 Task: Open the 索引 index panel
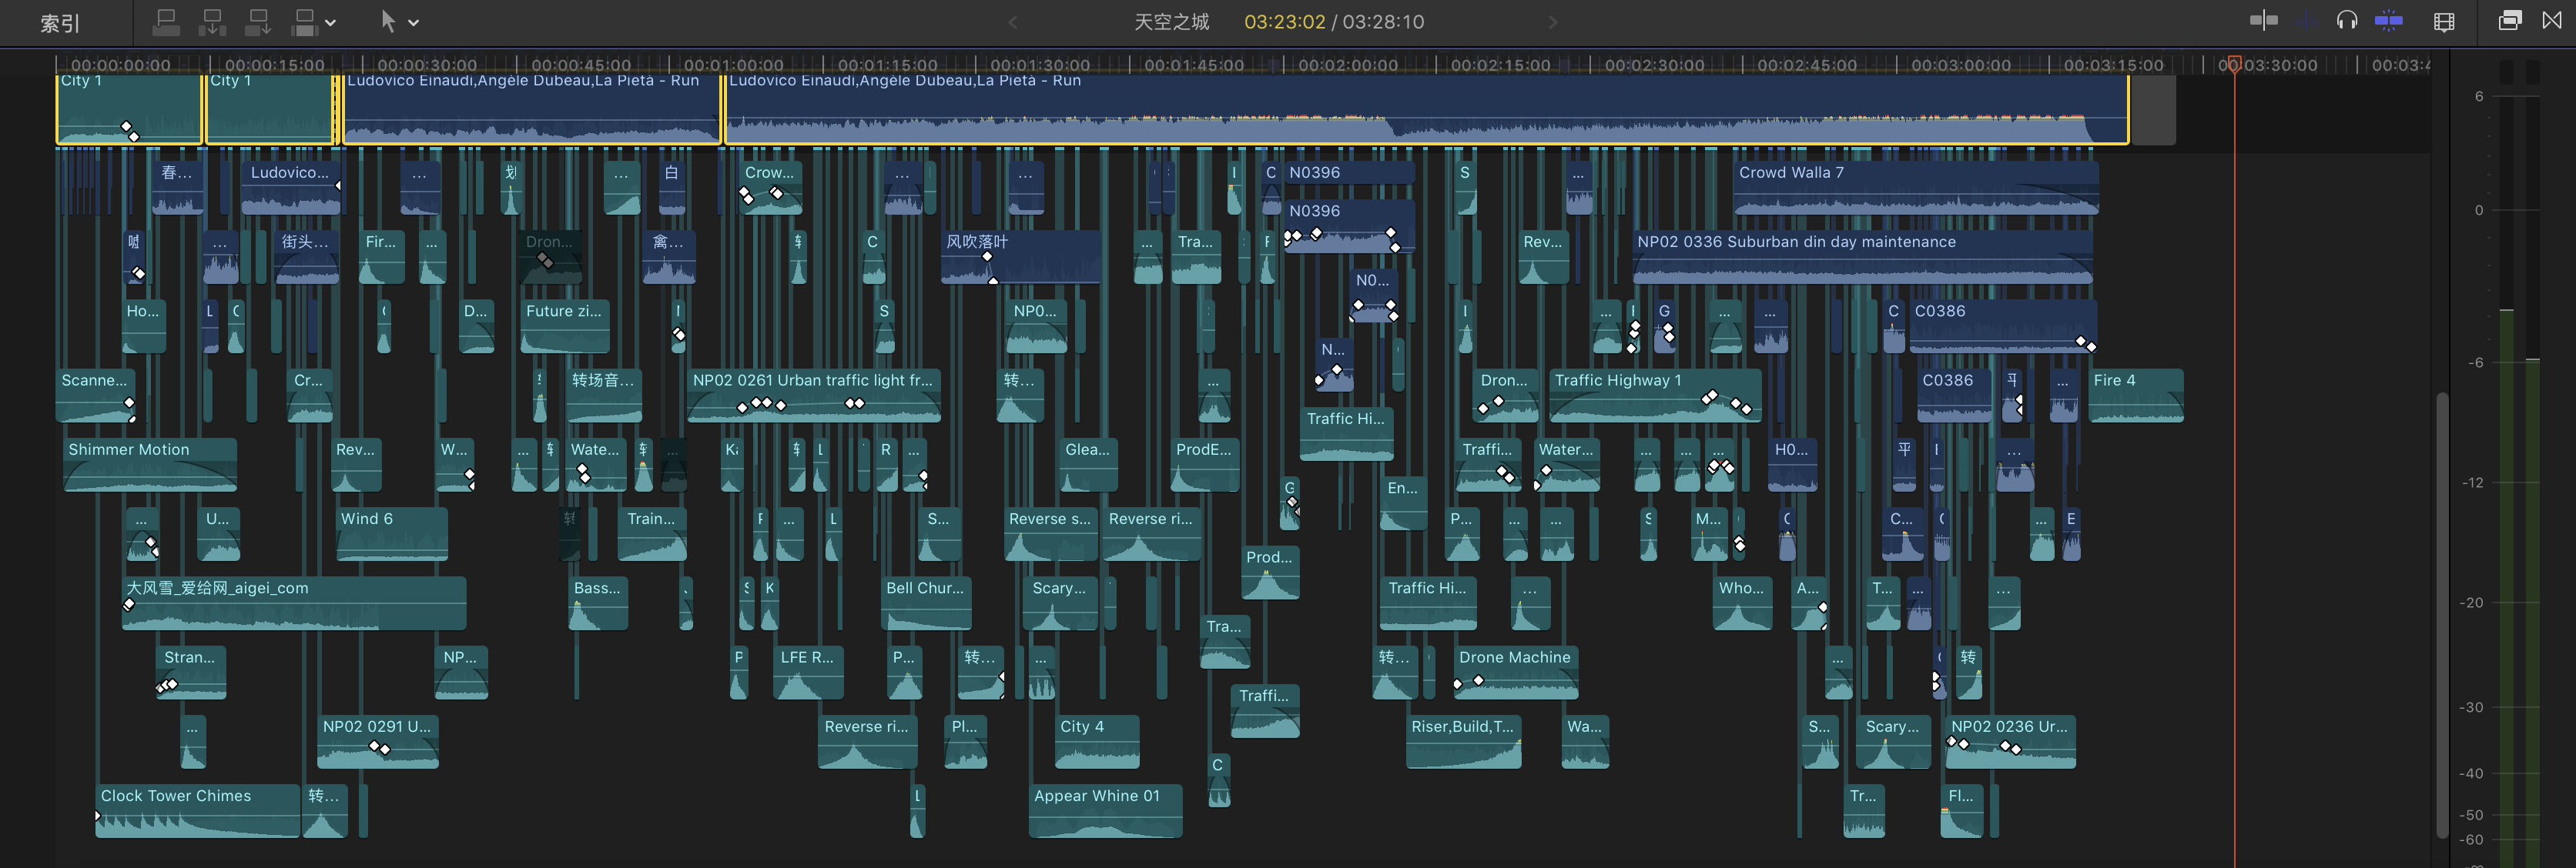click(x=59, y=23)
